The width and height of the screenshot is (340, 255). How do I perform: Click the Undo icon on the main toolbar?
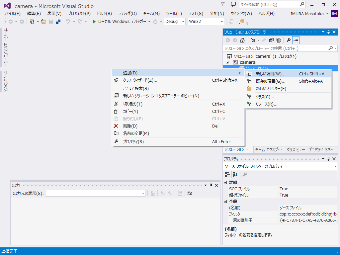[x=69, y=21]
